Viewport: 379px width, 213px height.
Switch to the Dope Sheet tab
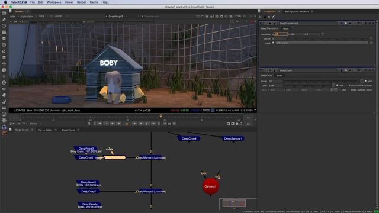pyautogui.click(x=68, y=130)
